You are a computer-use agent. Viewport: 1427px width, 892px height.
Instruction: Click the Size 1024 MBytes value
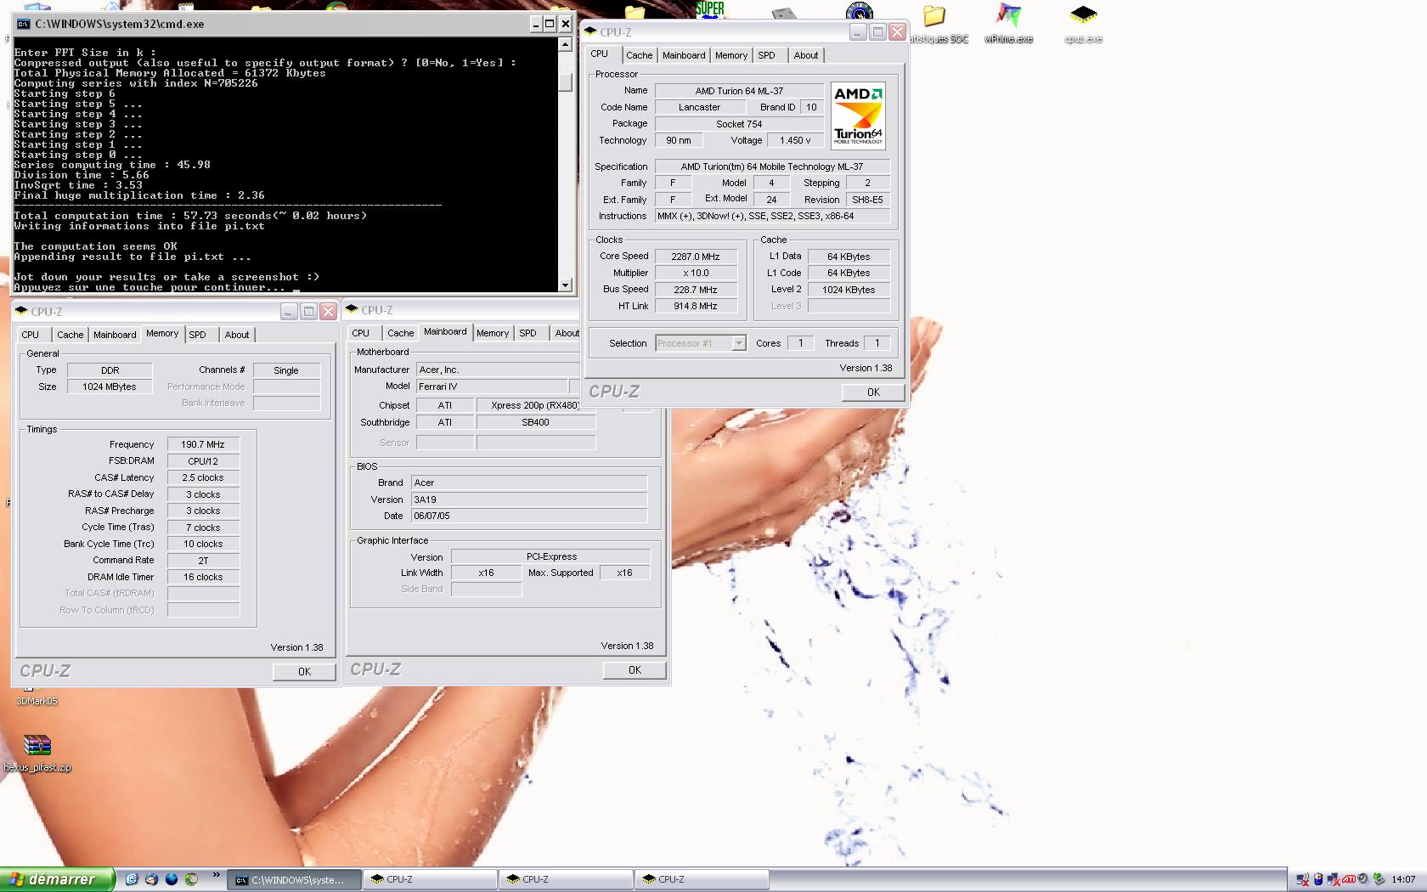[x=110, y=387]
